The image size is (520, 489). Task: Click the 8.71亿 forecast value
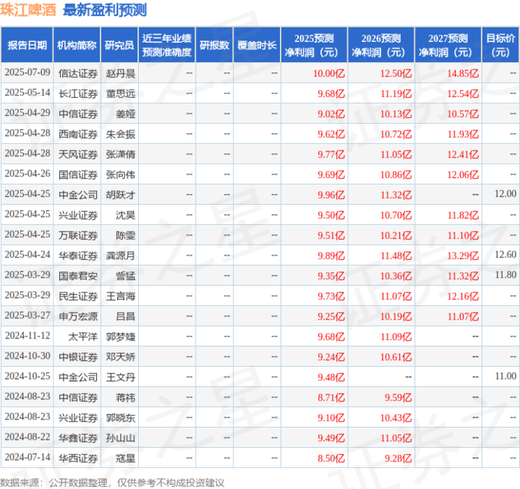[x=331, y=397]
